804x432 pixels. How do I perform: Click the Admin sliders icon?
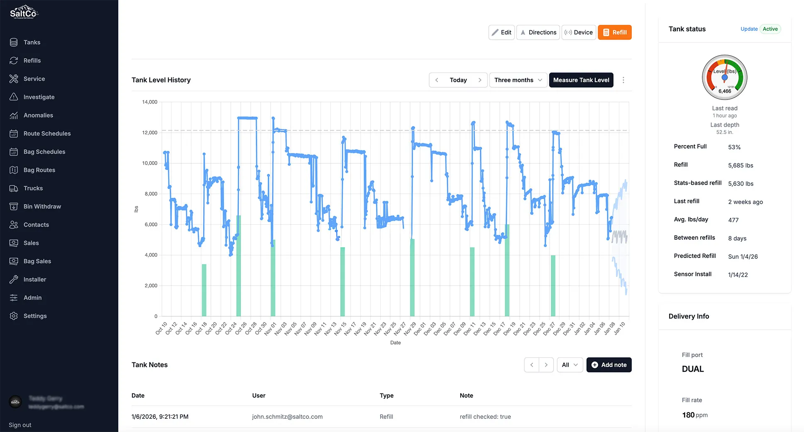[14, 298]
